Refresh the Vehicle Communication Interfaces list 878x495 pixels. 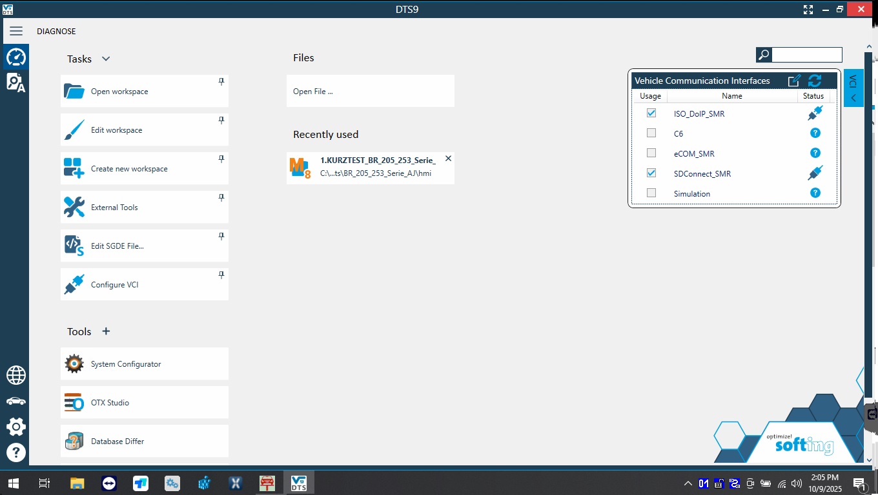(815, 81)
